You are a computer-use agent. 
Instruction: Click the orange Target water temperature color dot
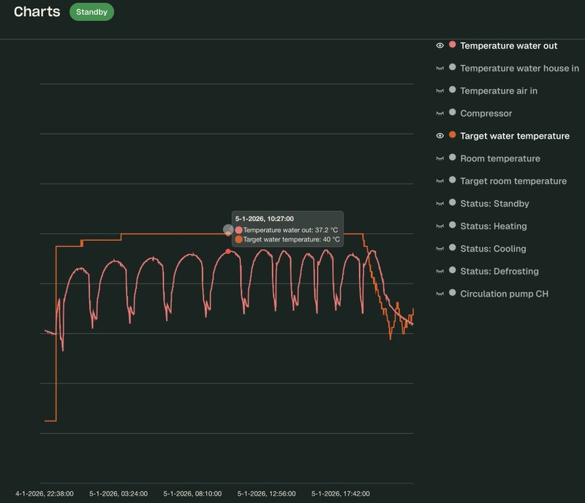(x=453, y=136)
